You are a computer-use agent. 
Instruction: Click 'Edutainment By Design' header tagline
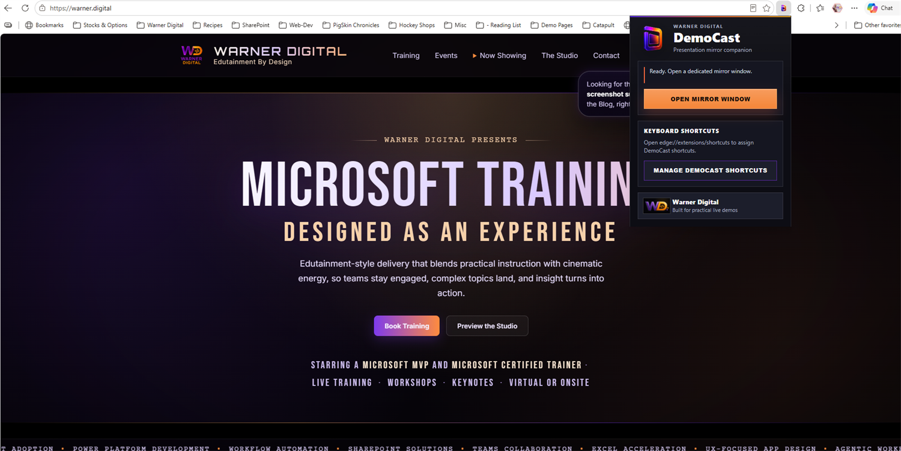[253, 62]
